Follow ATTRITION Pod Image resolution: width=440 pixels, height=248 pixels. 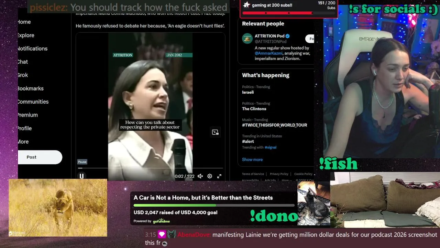(x=310, y=39)
